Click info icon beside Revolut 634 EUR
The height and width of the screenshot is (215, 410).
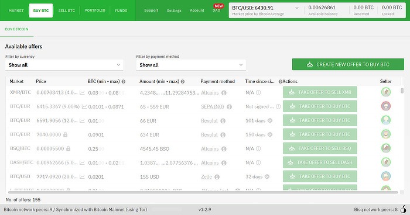[x=223, y=135]
